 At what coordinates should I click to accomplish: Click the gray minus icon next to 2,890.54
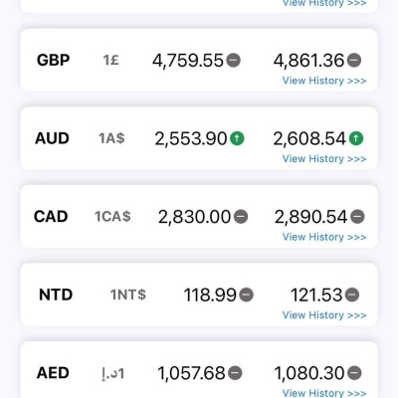pyautogui.click(x=357, y=217)
